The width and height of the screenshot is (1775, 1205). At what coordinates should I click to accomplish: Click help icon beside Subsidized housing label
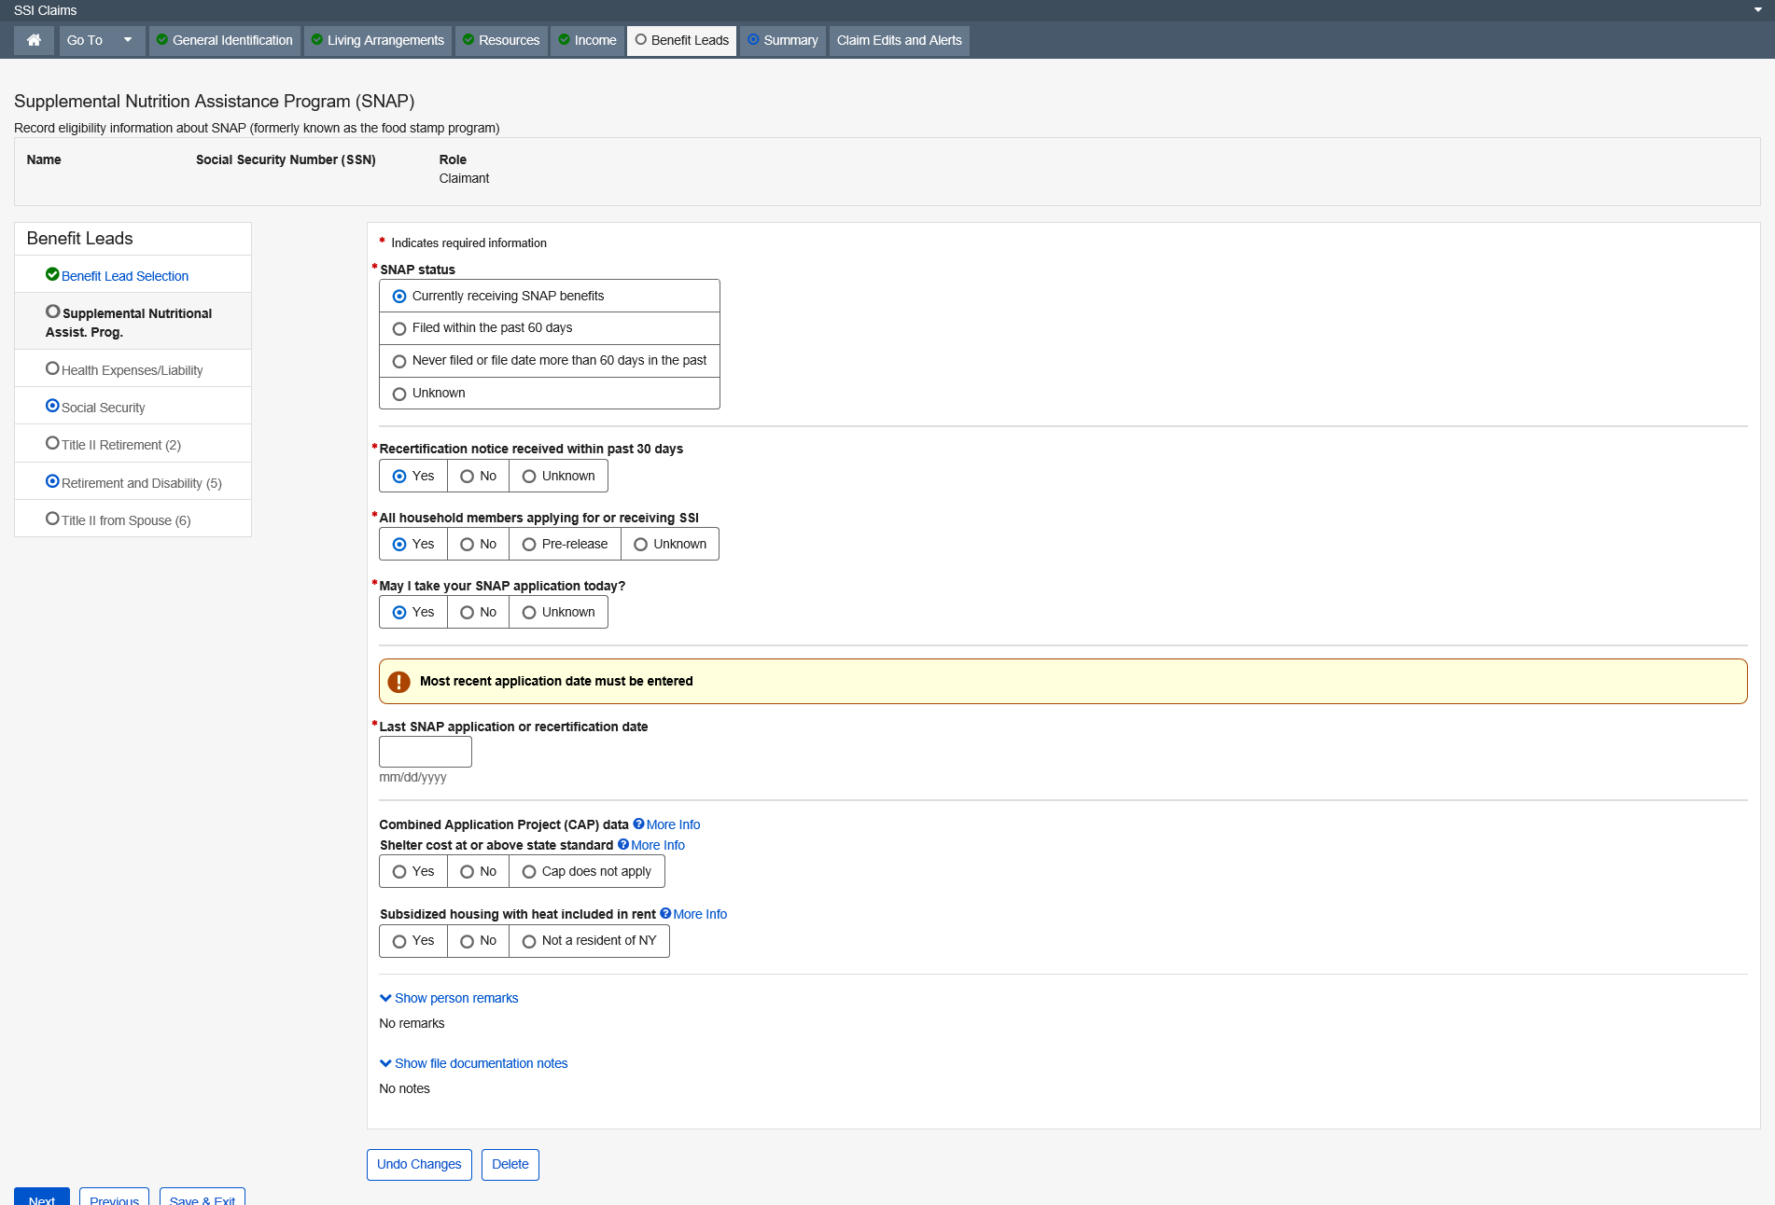pos(665,913)
